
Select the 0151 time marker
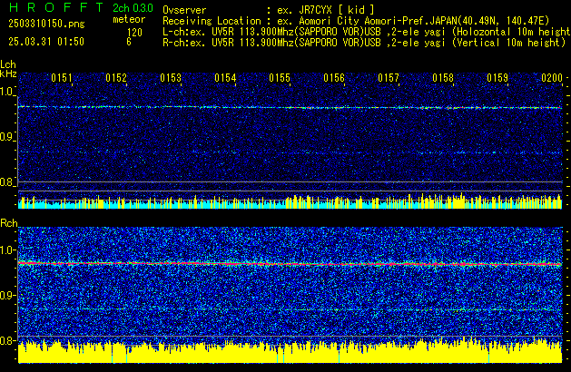coord(62,78)
